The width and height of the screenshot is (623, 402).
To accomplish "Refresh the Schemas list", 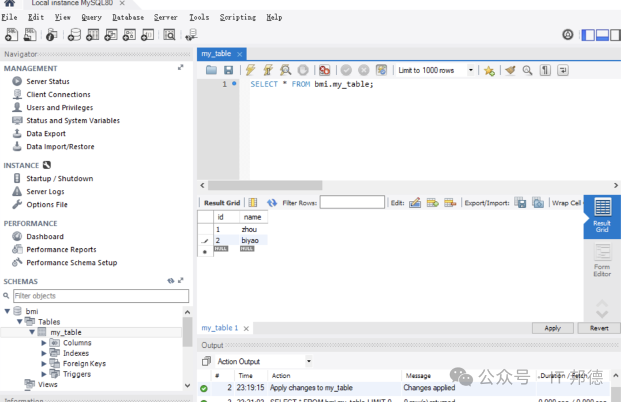I will coord(170,280).
